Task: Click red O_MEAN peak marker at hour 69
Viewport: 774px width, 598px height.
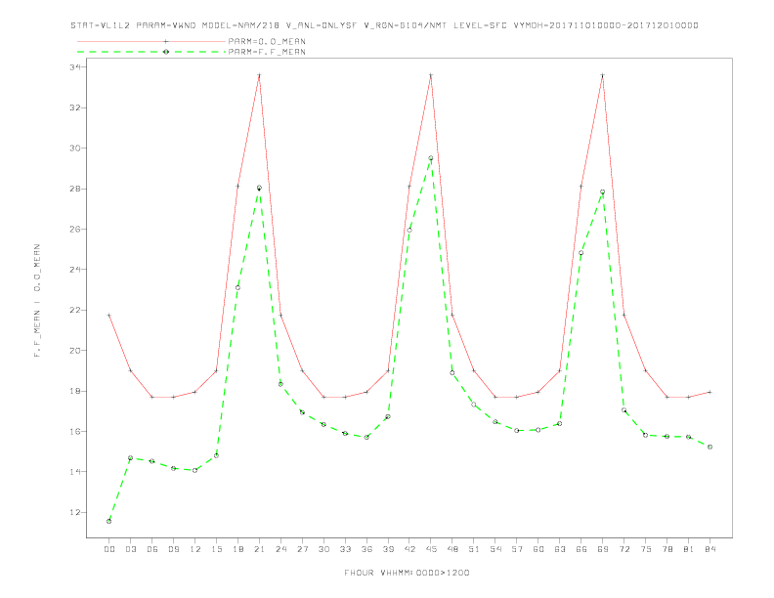Action: [x=603, y=75]
